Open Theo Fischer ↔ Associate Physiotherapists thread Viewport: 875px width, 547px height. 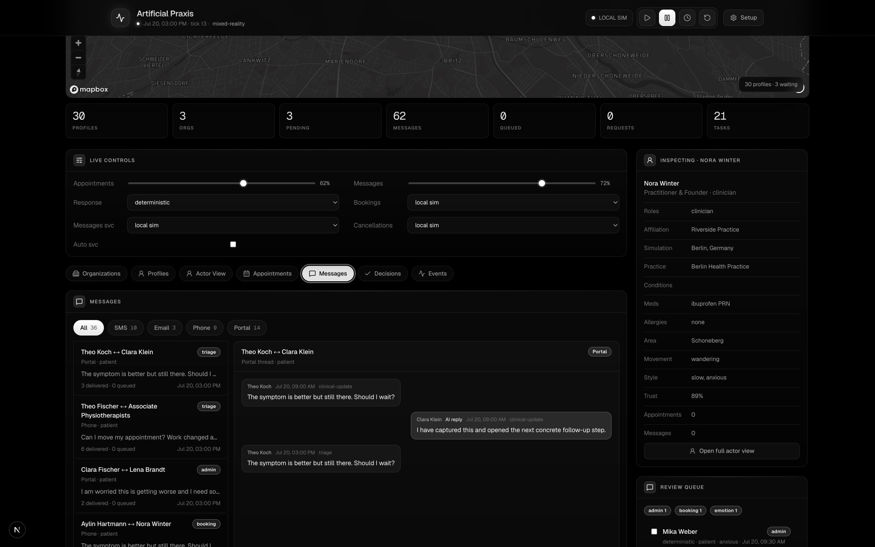coord(150,427)
